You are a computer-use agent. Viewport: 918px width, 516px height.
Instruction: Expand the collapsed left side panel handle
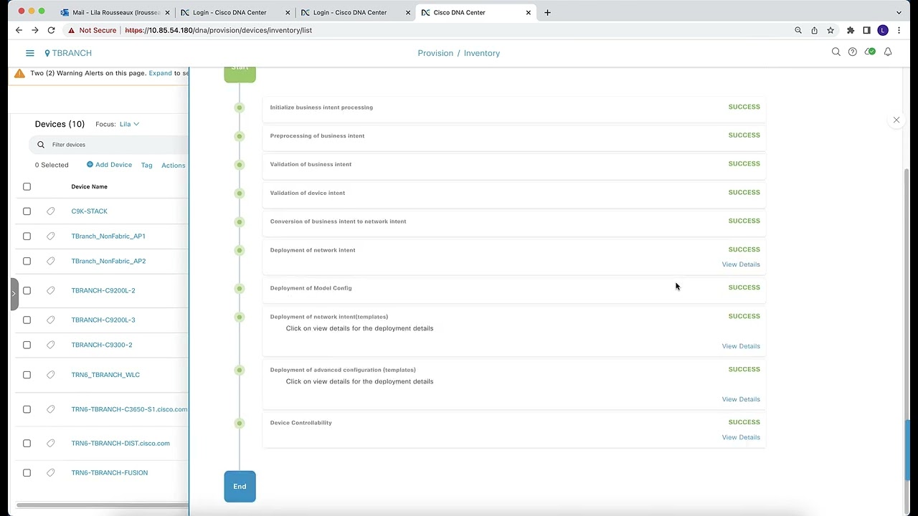point(14,294)
